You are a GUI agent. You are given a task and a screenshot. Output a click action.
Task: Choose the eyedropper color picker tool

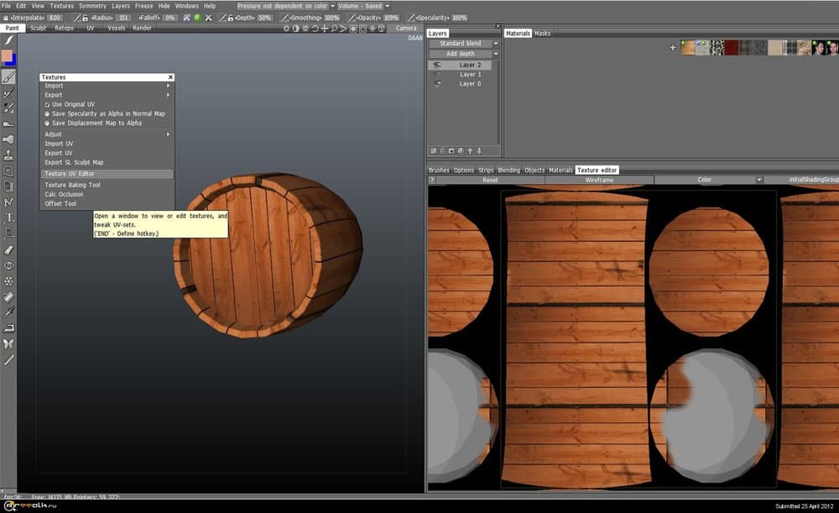click(x=8, y=311)
